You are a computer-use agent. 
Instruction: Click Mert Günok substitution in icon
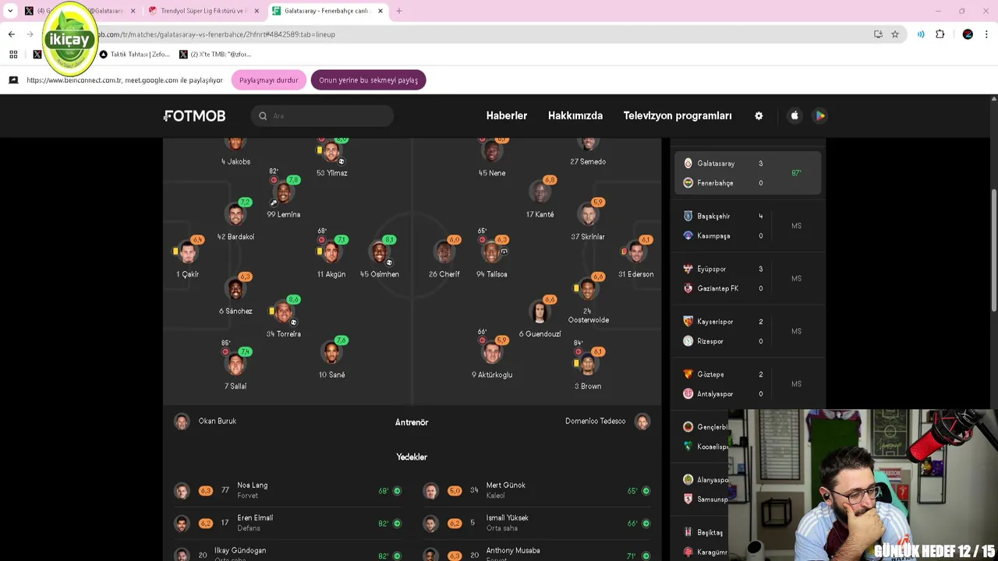(646, 491)
